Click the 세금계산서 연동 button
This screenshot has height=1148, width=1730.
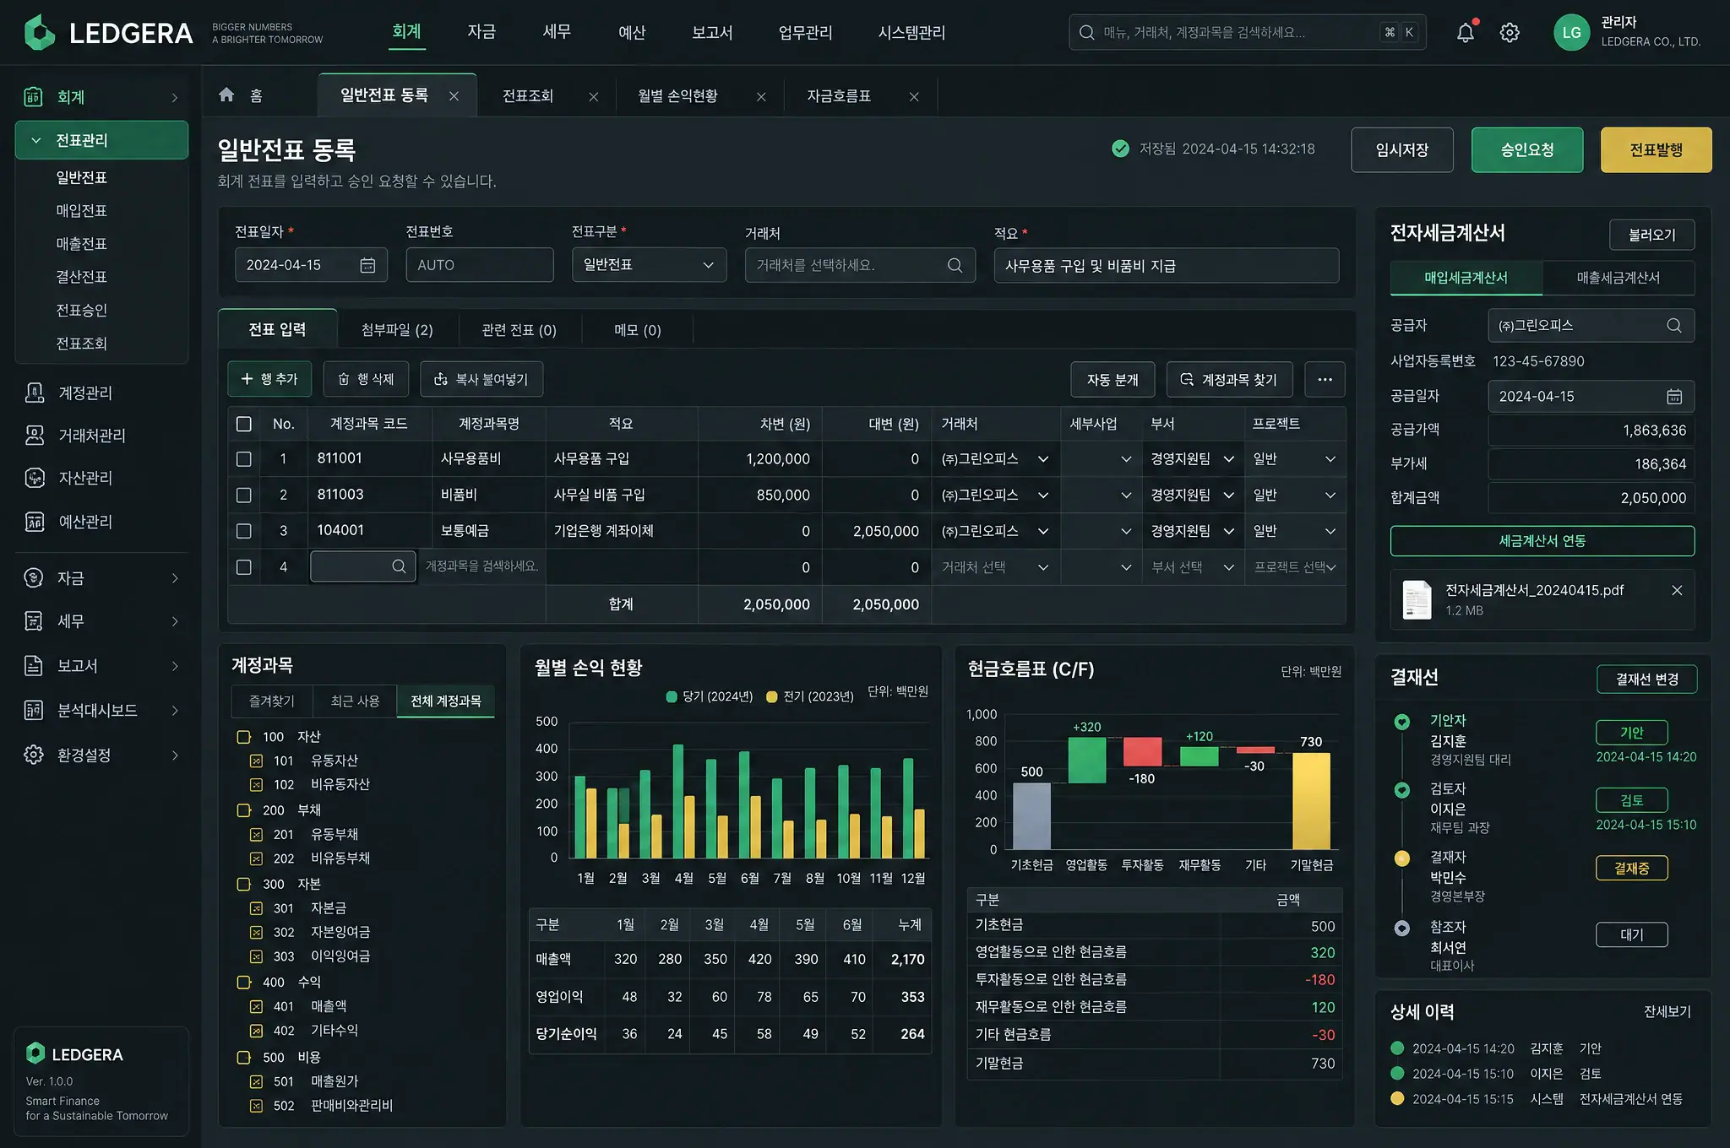click(1542, 541)
